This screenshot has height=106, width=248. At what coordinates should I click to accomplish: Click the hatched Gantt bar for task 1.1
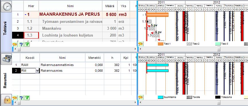click(x=149, y=21)
